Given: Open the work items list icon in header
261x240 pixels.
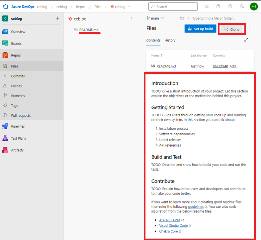Looking at the screenshot, I should [207, 7].
